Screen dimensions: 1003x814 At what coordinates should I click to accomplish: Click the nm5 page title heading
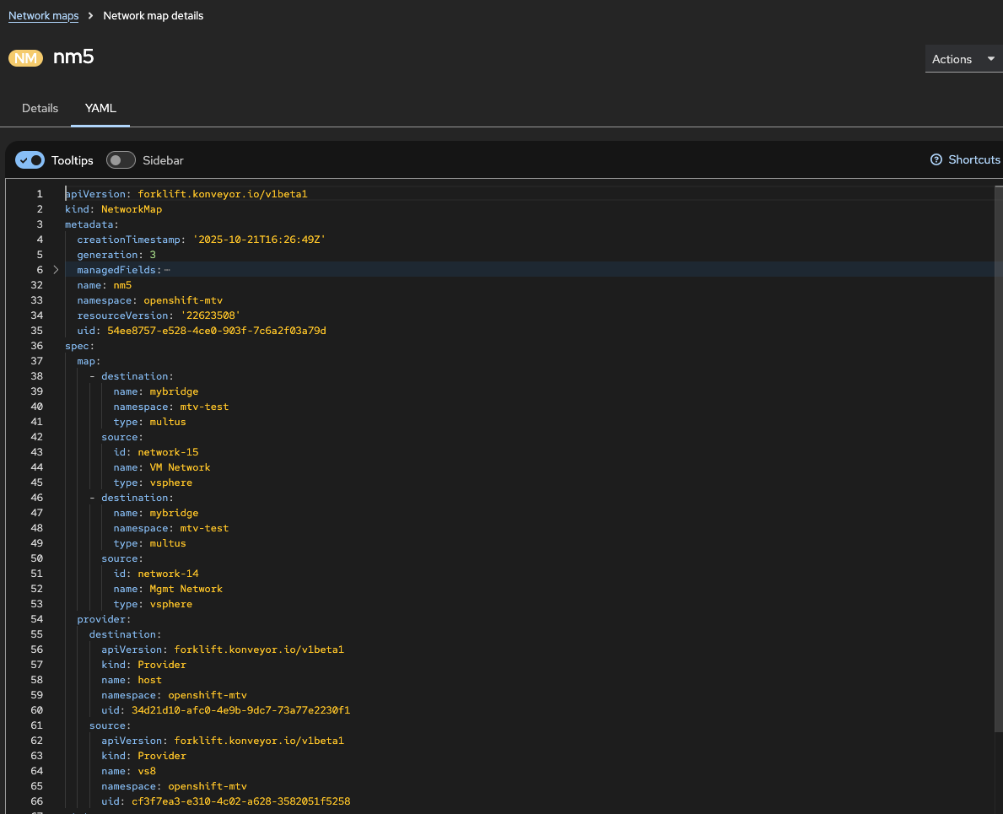[73, 57]
